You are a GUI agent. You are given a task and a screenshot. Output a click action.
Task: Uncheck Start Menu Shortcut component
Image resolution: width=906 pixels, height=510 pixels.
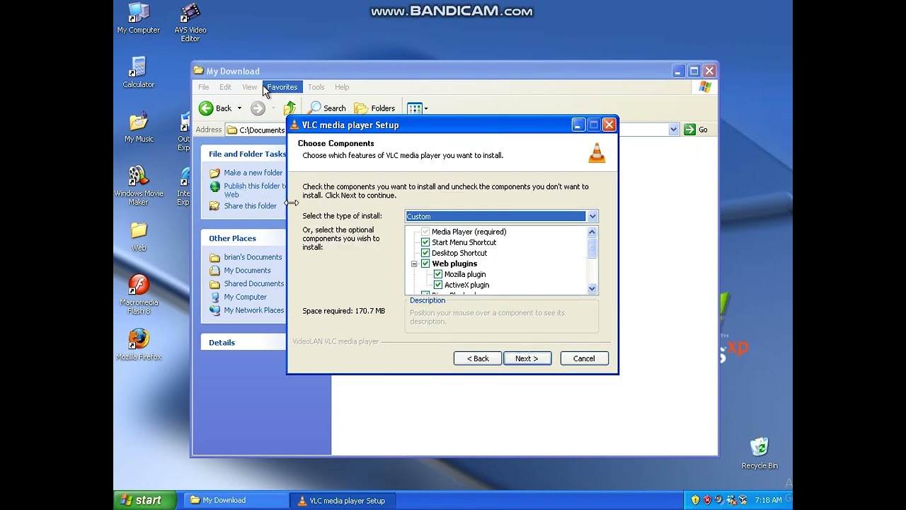tap(425, 242)
